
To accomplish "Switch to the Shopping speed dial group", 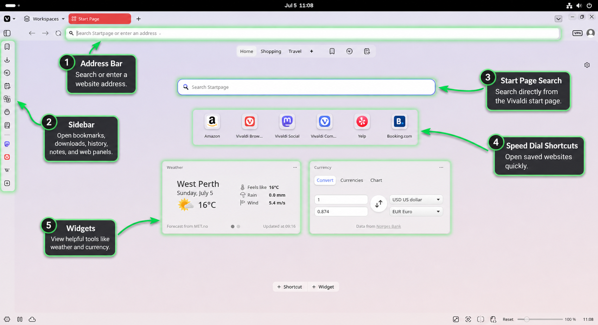I will [271, 51].
